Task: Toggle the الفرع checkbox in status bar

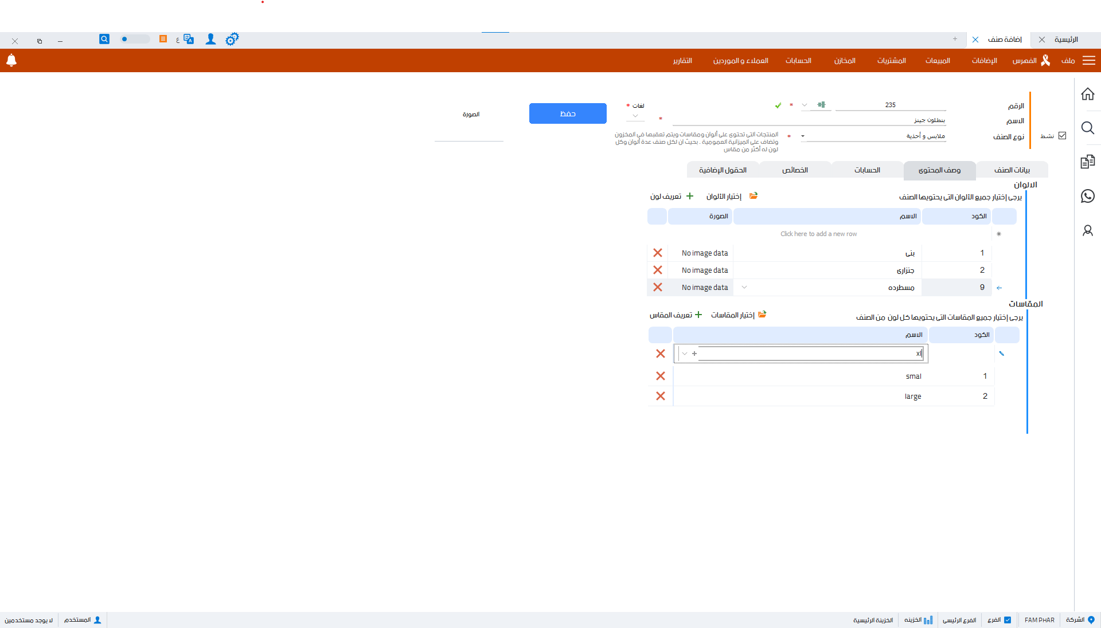Action: pyautogui.click(x=1008, y=620)
